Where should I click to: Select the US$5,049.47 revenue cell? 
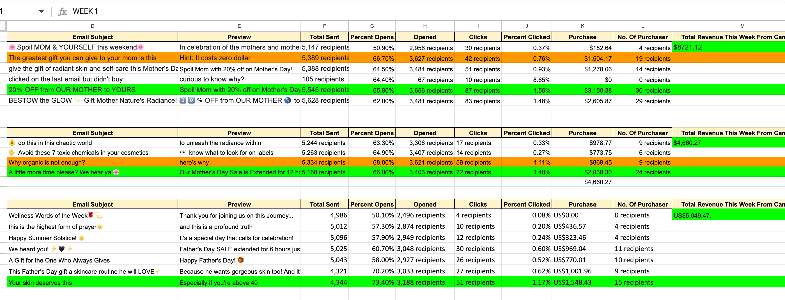pyautogui.click(x=728, y=215)
